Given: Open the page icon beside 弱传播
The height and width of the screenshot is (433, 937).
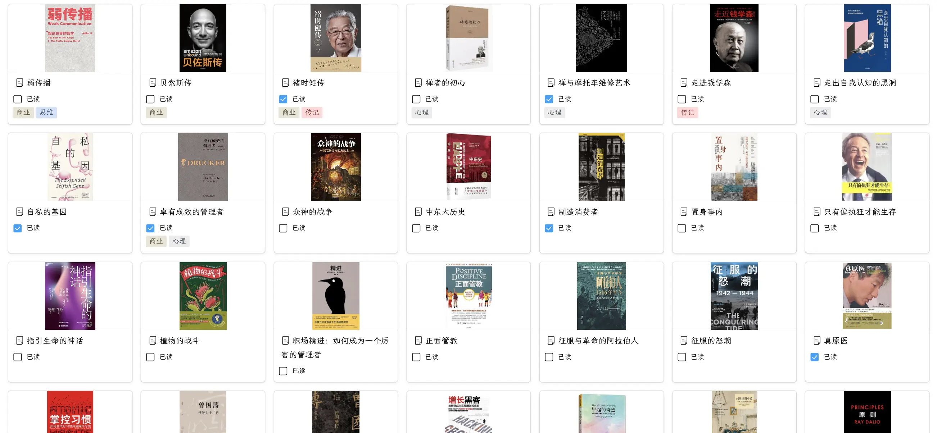Looking at the screenshot, I should (20, 83).
